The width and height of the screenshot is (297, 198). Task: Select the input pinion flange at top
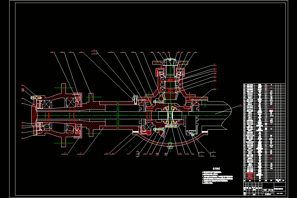tap(170, 62)
